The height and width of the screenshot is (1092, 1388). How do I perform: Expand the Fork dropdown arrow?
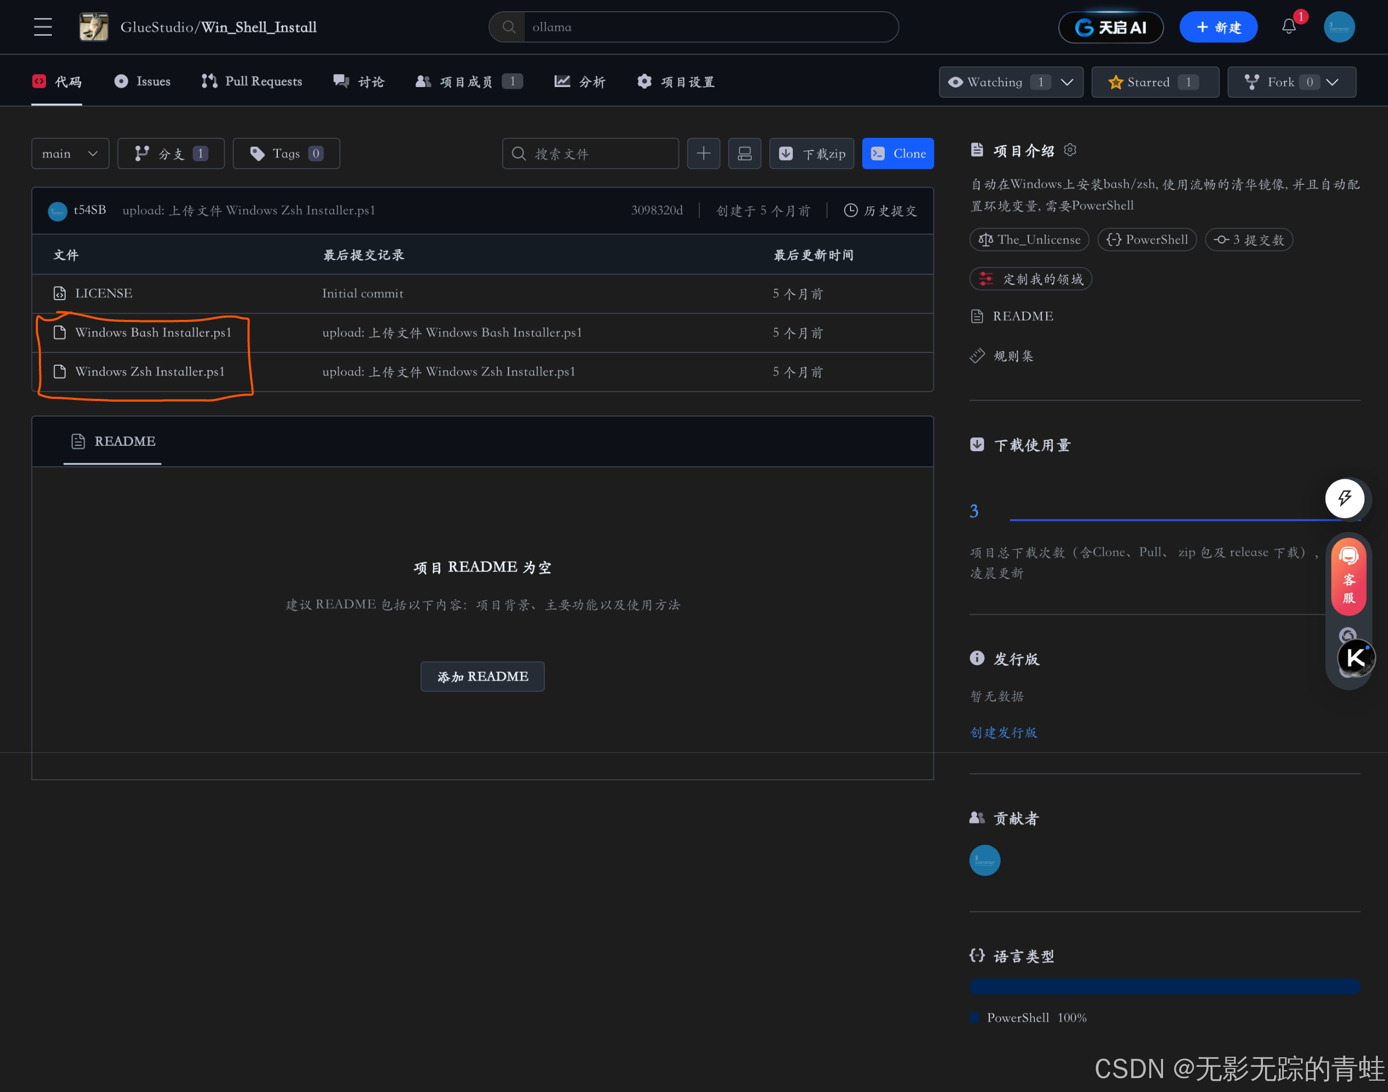pos(1332,82)
